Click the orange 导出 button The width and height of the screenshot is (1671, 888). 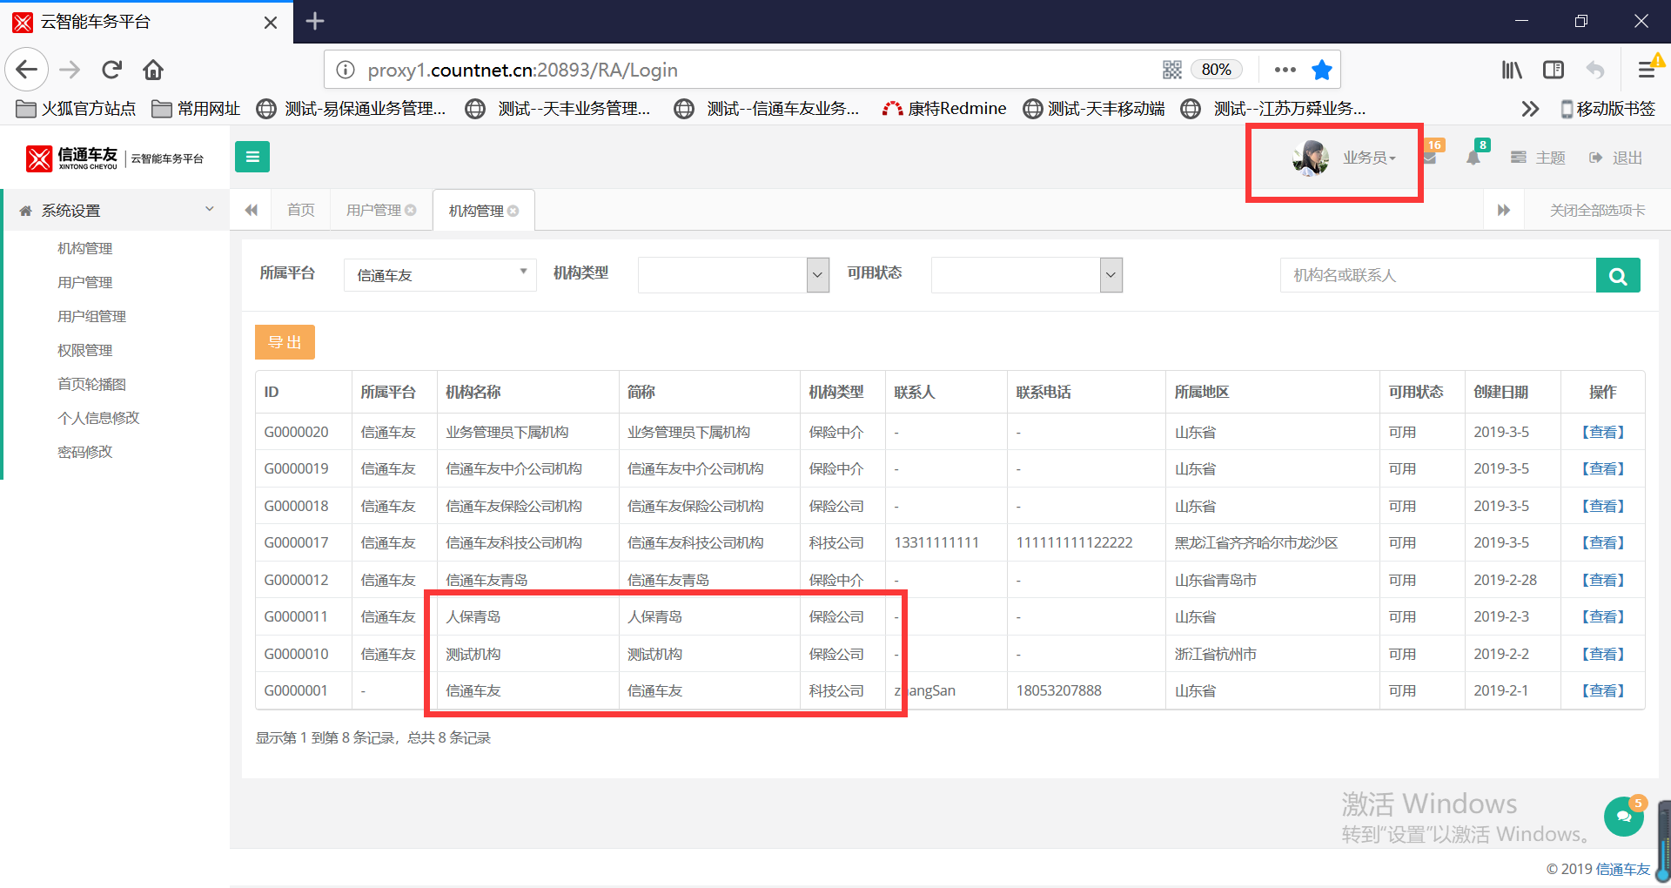point(285,342)
